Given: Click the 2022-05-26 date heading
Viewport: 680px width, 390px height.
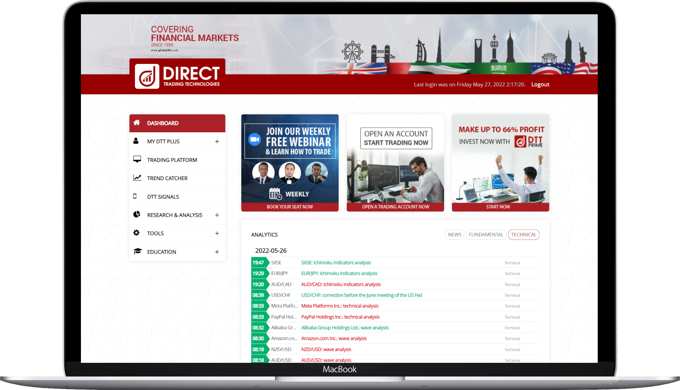Looking at the screenshot, I should click(x=271, y=250).
